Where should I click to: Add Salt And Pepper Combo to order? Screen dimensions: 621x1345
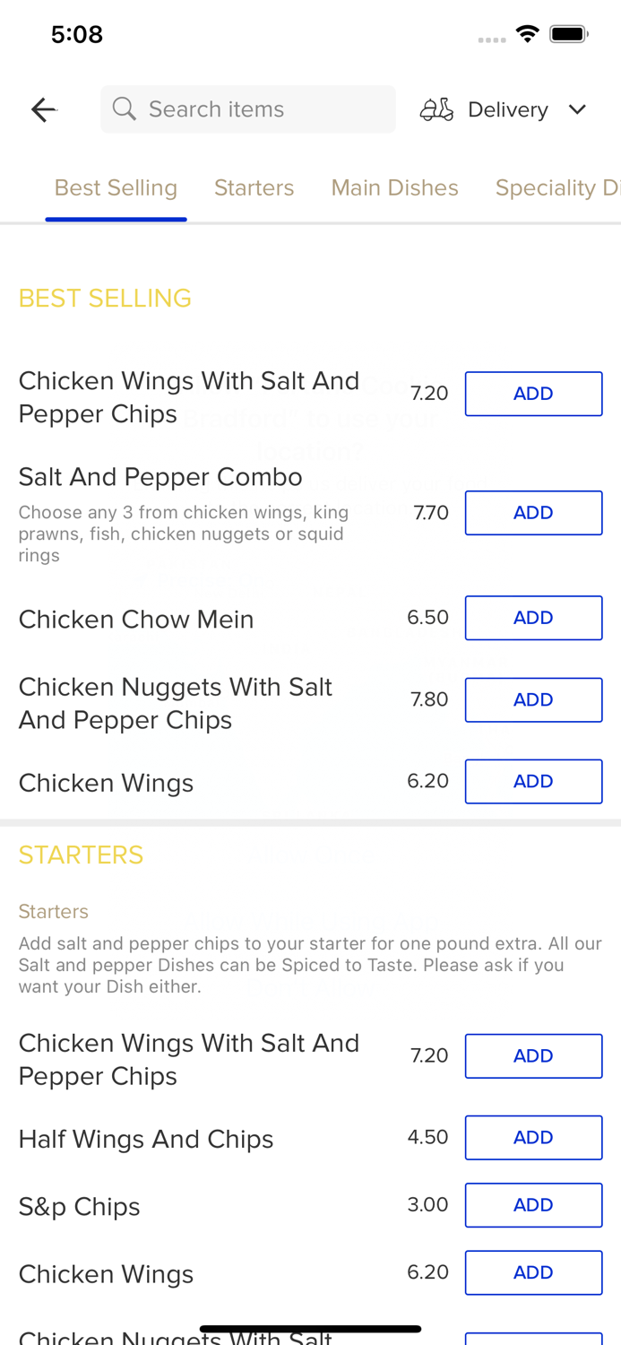coord(533,513)
